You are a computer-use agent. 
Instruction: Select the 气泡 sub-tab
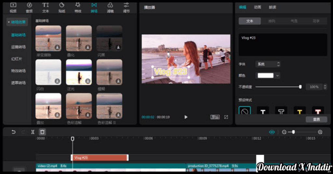[x=294, y=21]
